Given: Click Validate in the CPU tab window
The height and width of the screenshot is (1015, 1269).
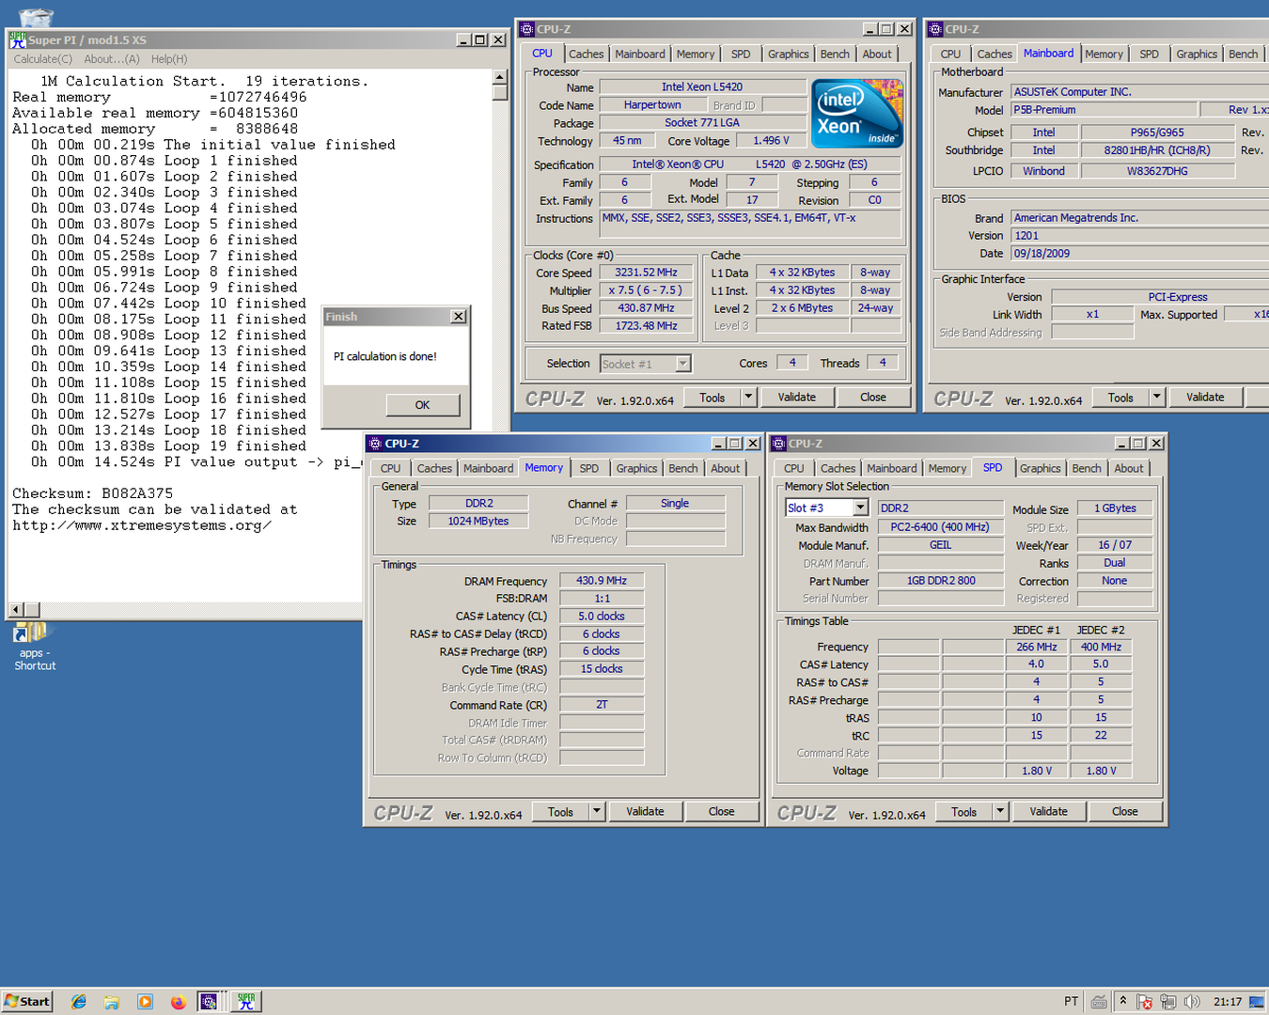Looking at the screenshot, I should tap(796, 398).
